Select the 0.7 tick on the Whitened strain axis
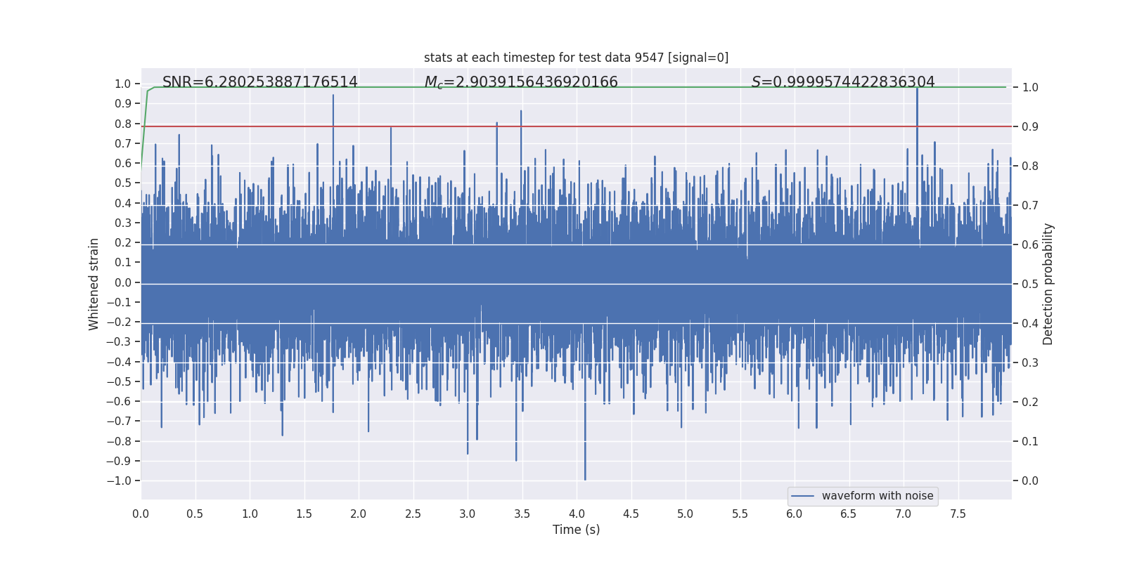Viewport: 1125px width, 562px height. coord(123,143)
